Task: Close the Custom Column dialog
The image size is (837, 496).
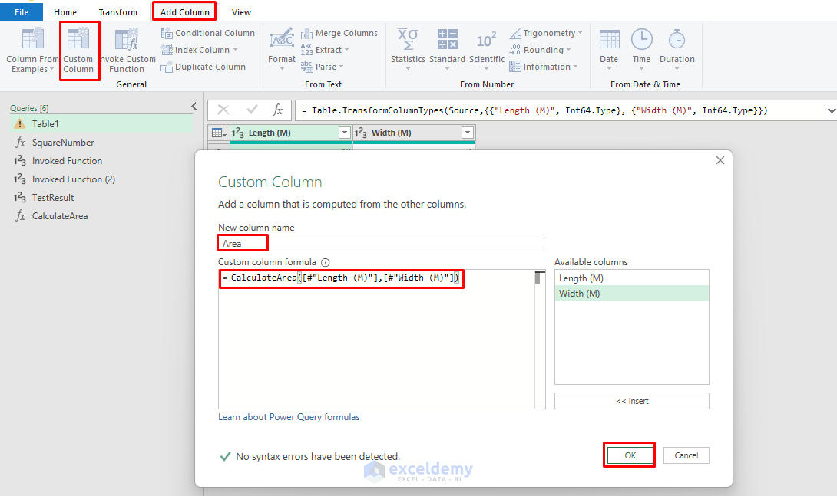Action: pos(720,160)
